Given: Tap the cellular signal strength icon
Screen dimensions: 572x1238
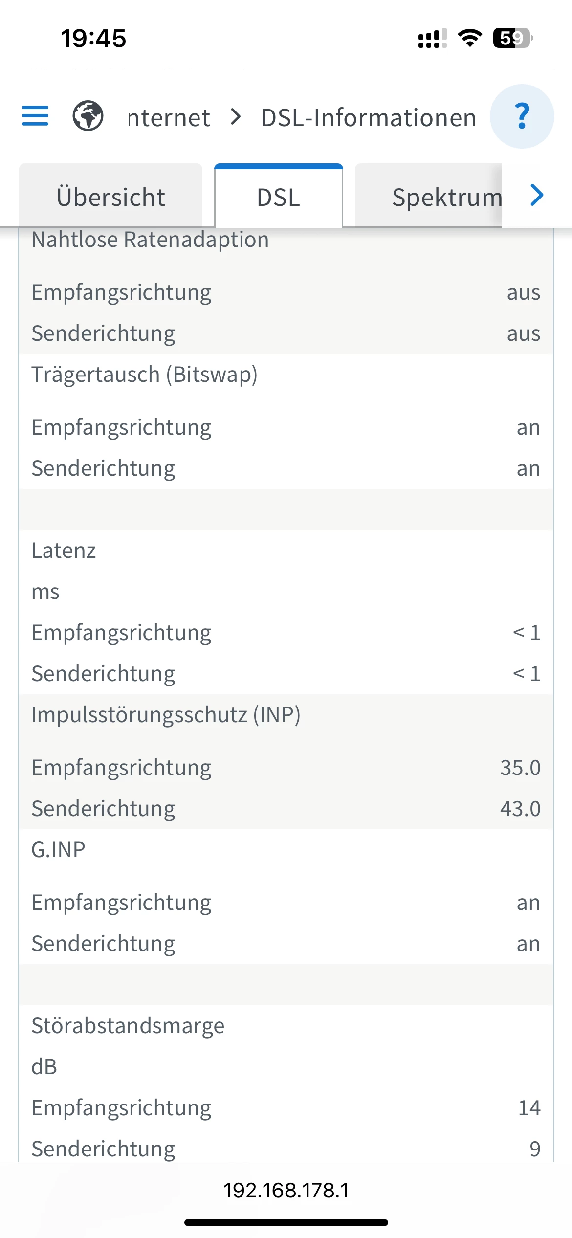Looking at the screenshot, I should pyautogui.click(x=432, y=38).
